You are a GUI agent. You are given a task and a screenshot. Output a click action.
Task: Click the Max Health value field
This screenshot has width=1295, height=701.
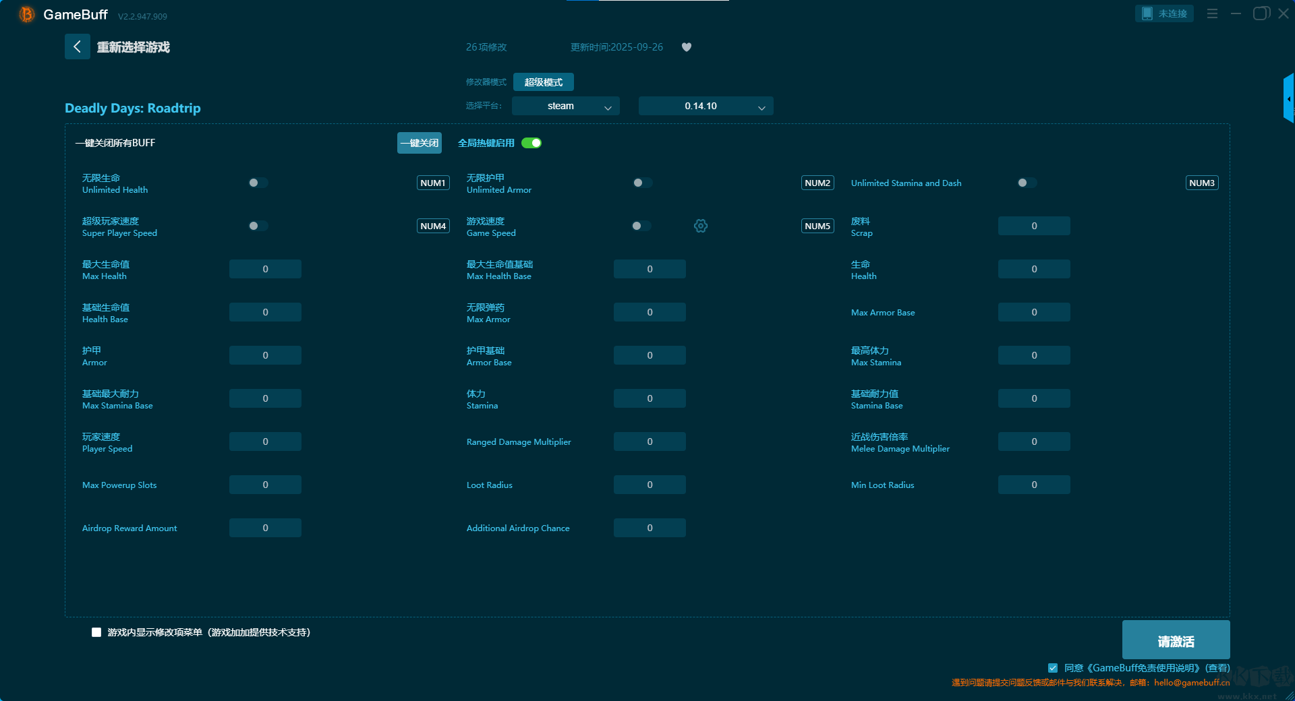click(x=265, y=269)
